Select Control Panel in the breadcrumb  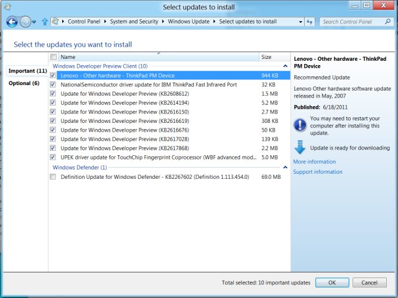(x=84, y=22)
